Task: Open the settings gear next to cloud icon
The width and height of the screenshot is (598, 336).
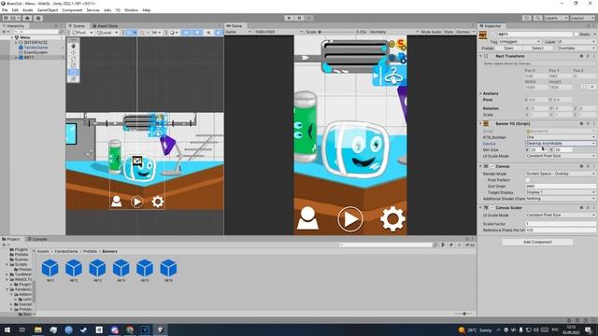Action: [x=38, y=18]
